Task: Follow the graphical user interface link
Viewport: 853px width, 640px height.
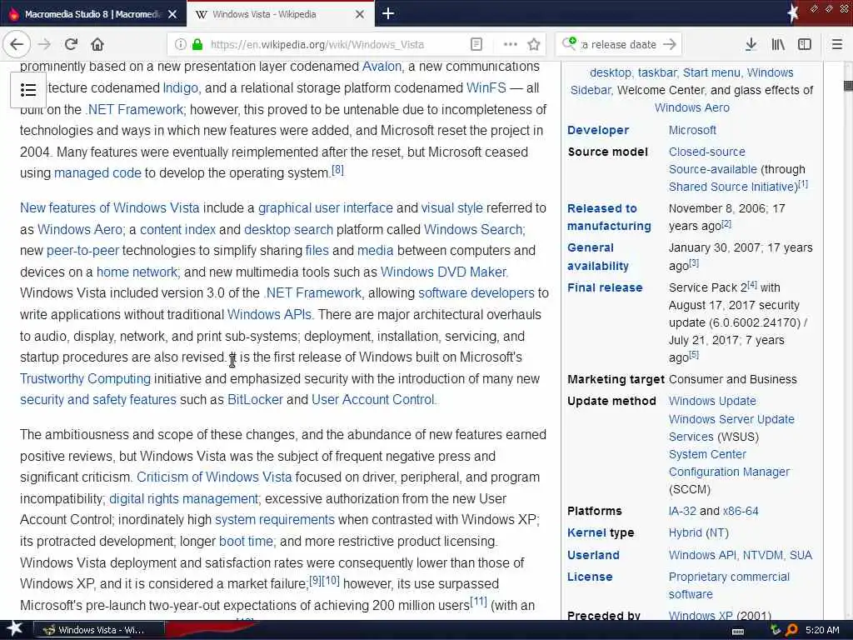Action: 326,207
